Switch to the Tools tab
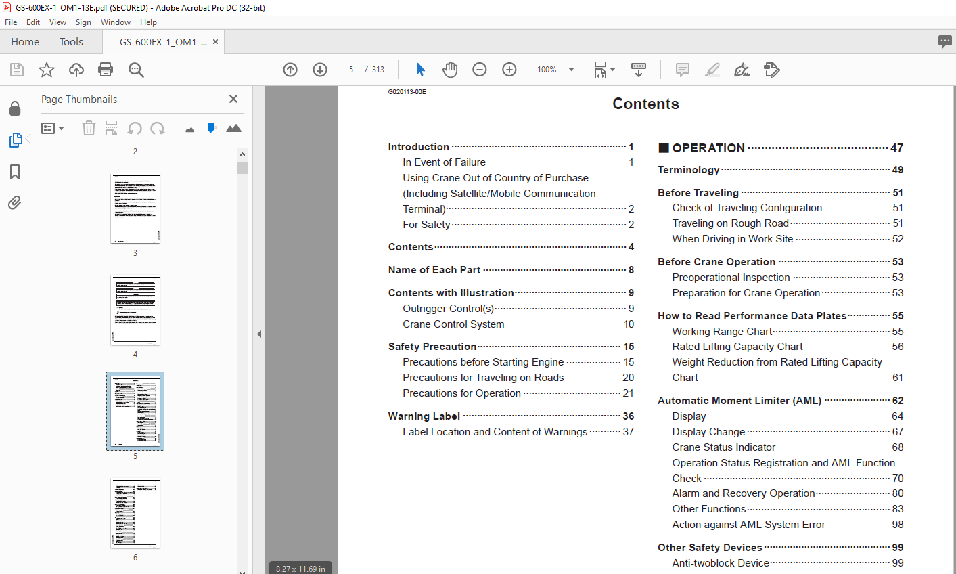This screenshot has height=574, width=956. 71,42
